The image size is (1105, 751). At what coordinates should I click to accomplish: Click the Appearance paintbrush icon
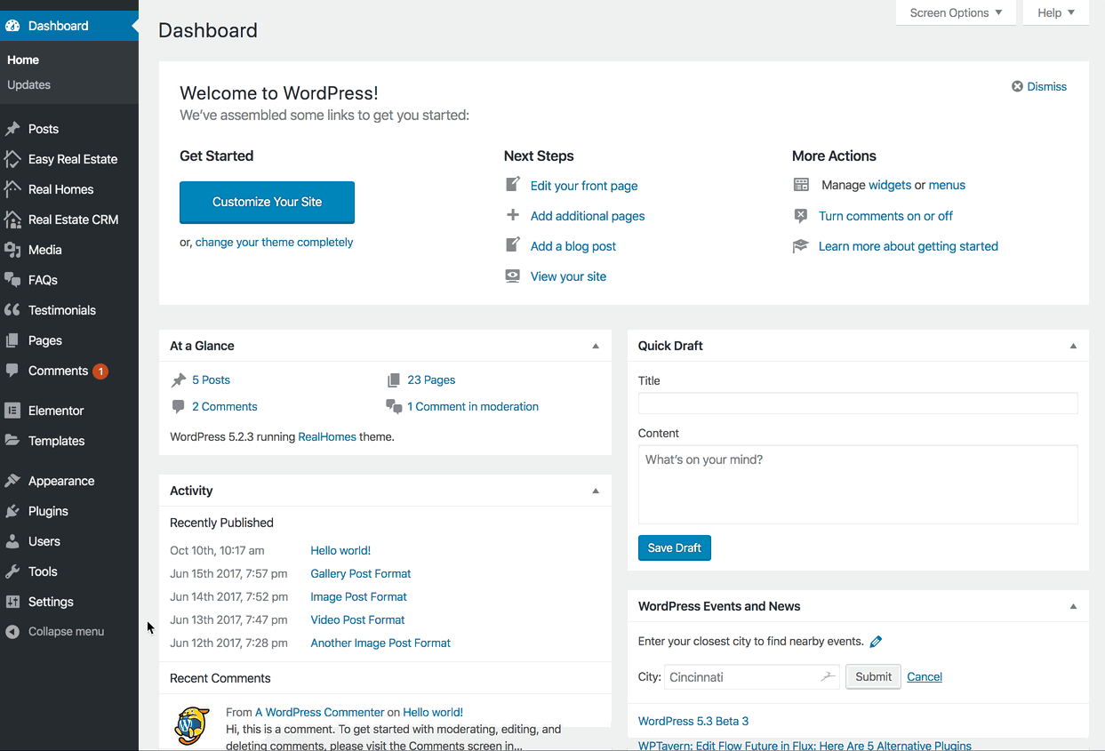(12, 481)
